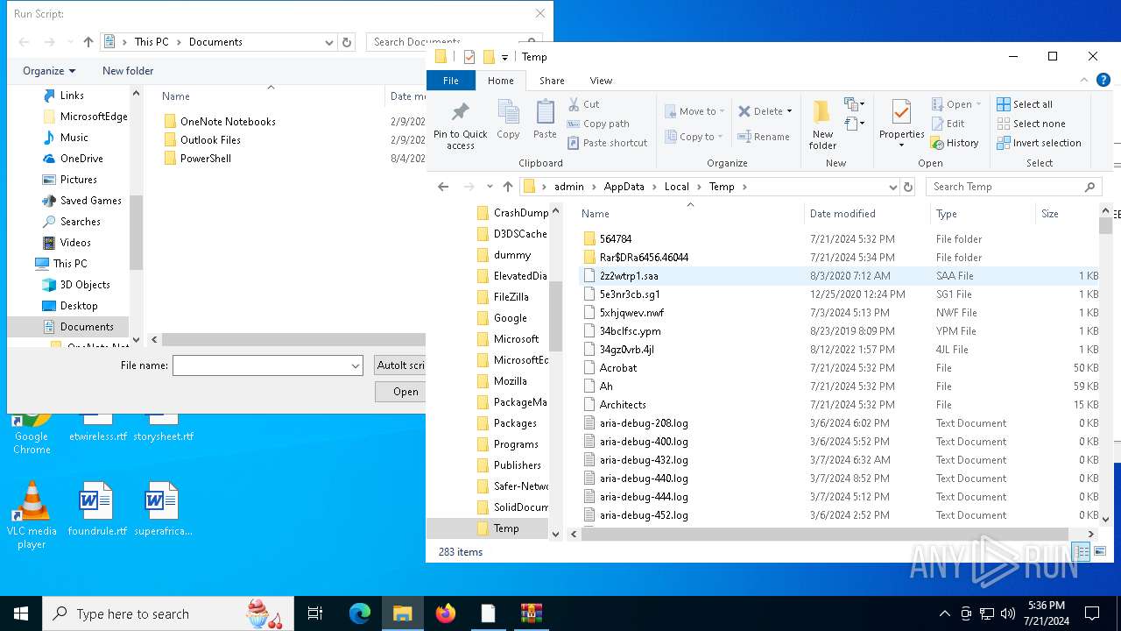Open the Organize dropdown in Run Script
Image resolution: width=1121 pixels, height=631 pixels.
[x=49, y=71]
